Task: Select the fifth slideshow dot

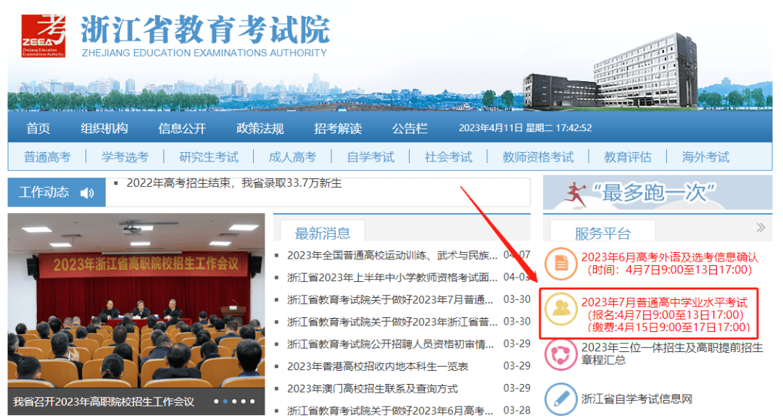Action: (x=252, y=401)
